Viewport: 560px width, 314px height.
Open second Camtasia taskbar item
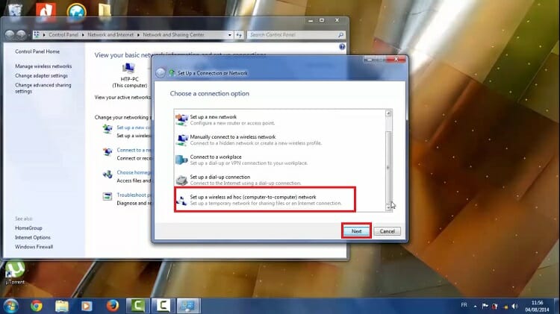pos(163,306)
